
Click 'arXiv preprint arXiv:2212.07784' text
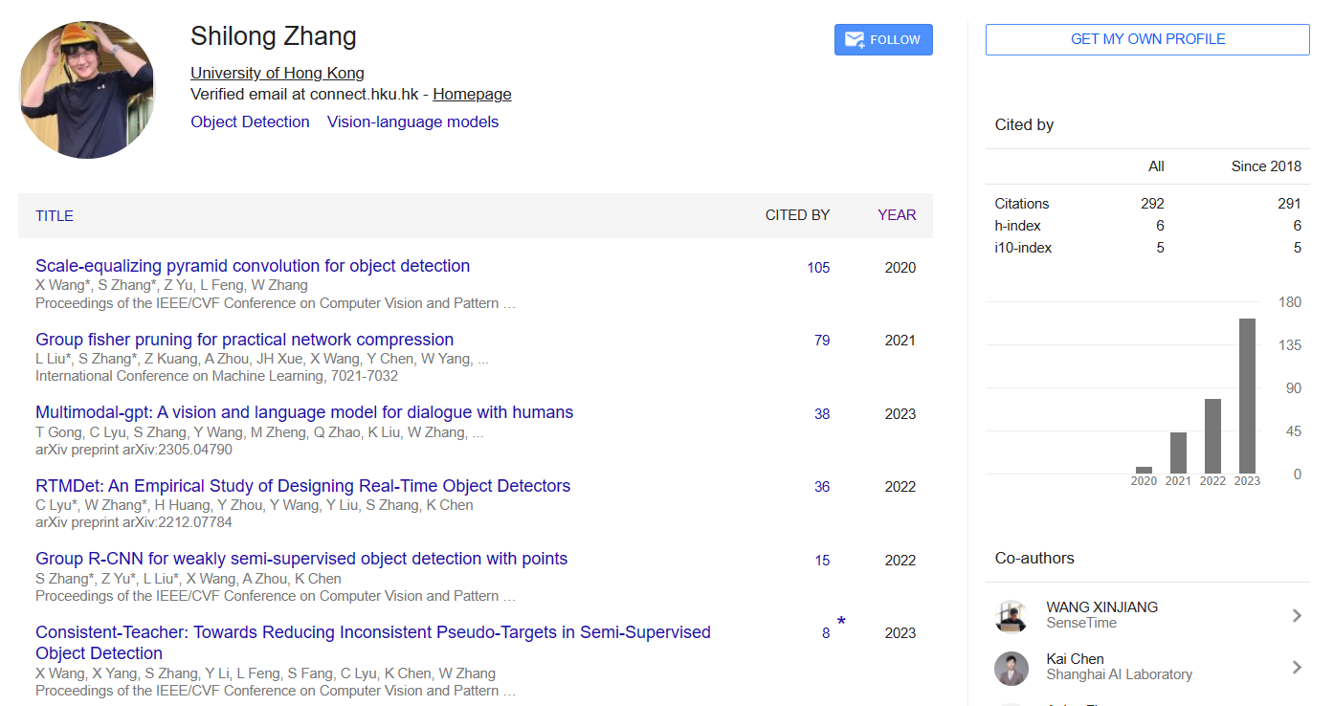coord(134,522)
